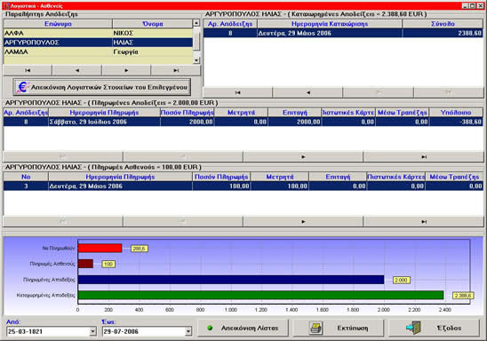The width and height of the screenshot is (487, 341).
Task: Go to next record in recipients navigator
Action: (126, 70)
